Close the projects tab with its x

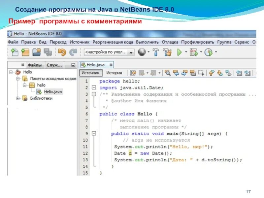pyautogui.click(x=23, y=65)
